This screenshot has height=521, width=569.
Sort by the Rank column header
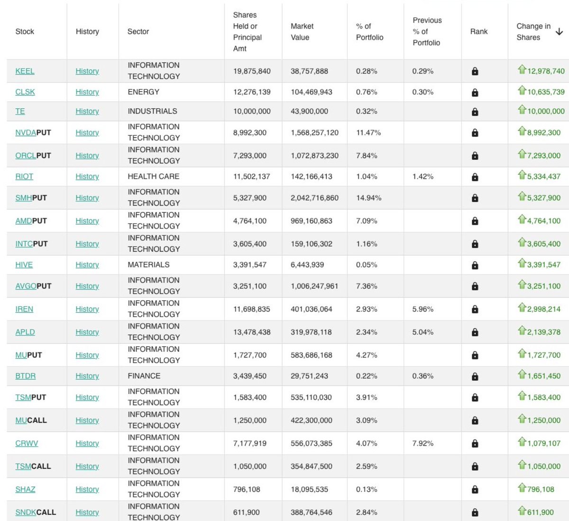479,31
